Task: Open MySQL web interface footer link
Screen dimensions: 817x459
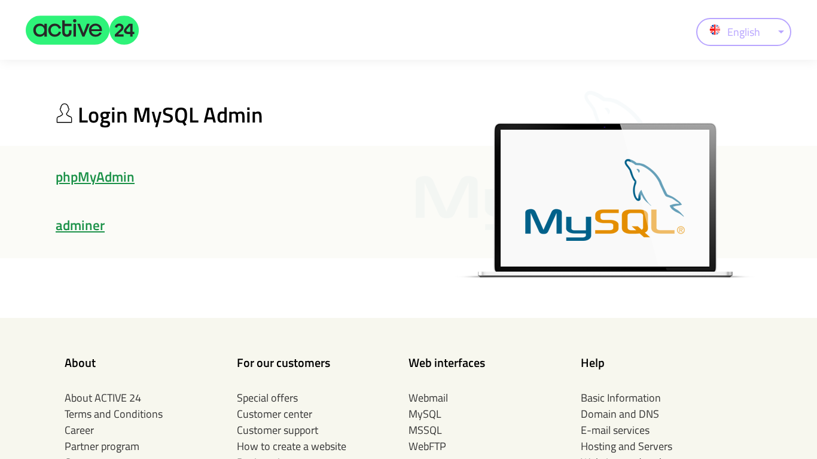Action: pyautogui.click(x=425, y=414)
